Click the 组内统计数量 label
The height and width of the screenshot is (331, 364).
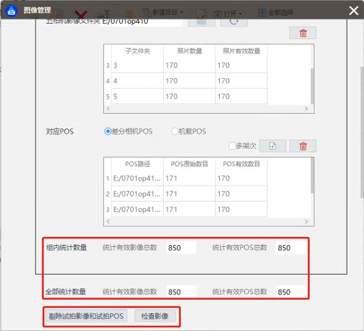tap(66, 248)
